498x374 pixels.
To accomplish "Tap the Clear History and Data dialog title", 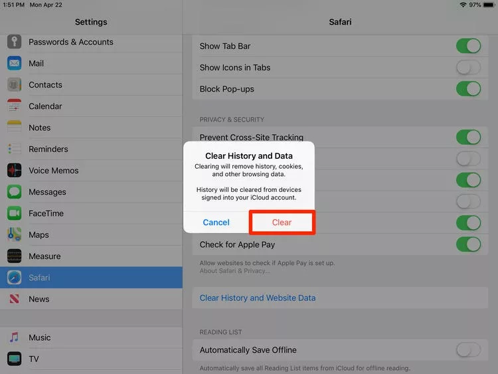I will pos(249,155).
